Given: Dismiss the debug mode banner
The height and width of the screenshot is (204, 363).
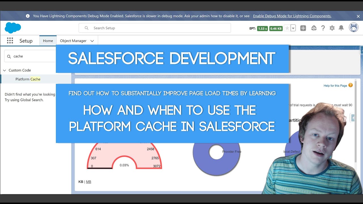Looking at the screenshot, I should pyautogui.click(x=358, y=16).
